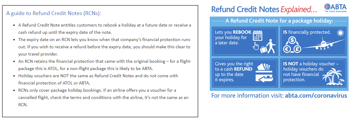Click the 'A guide to Refund Credit Notes' heading
351x124 pixels.
[x=54, y=13]
